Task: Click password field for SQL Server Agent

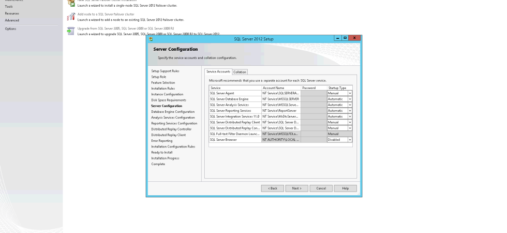Action: click(314, 93)
